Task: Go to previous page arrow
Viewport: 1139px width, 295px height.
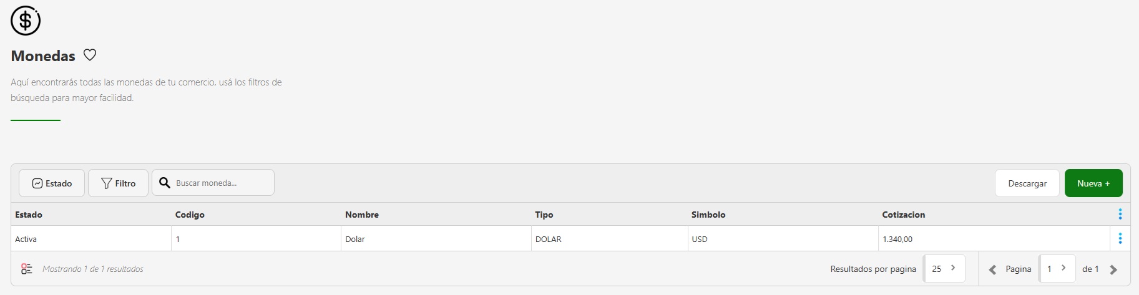Action: 992,269
